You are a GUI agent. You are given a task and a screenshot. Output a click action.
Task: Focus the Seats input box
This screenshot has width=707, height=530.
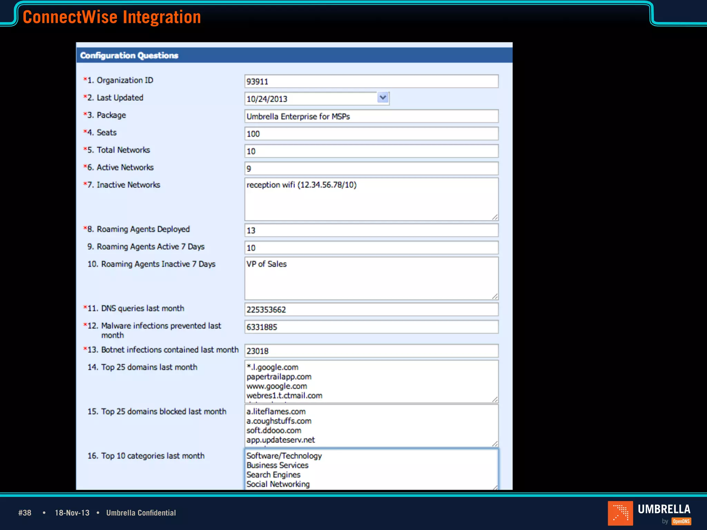371,134
